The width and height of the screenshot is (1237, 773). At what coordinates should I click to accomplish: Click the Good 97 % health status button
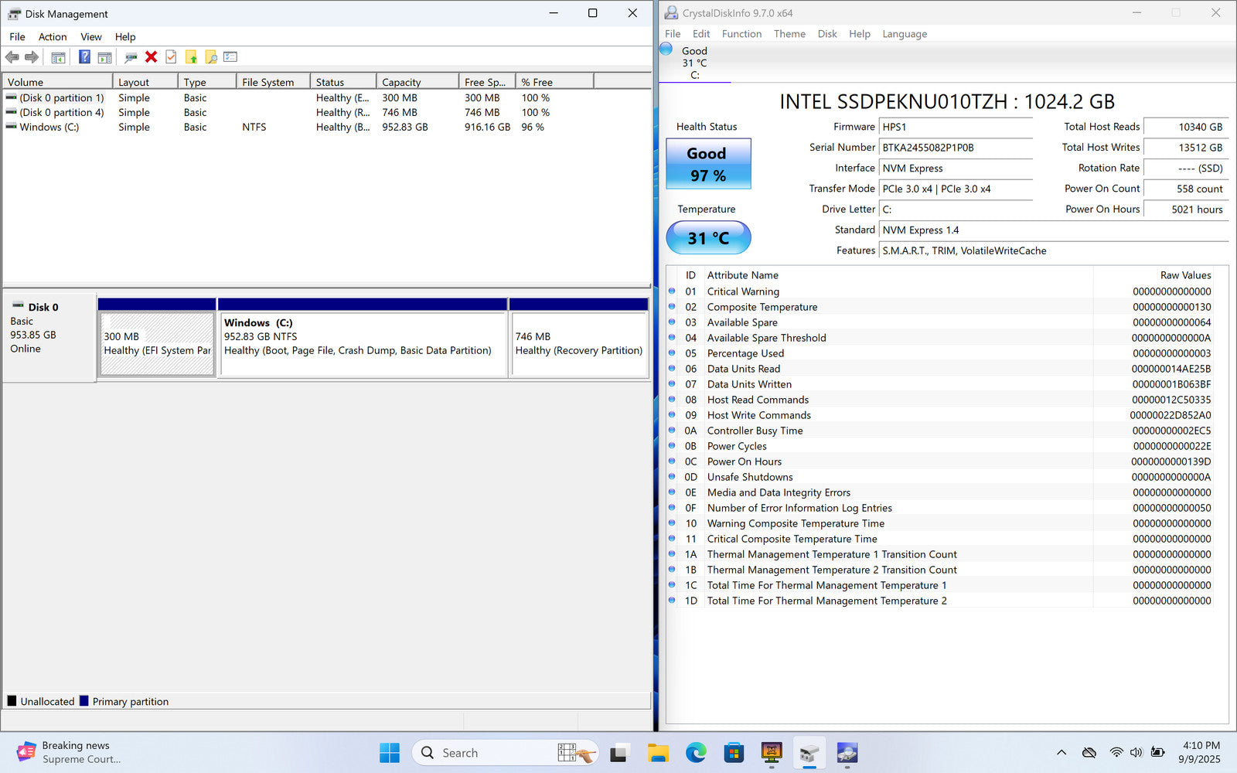point(708,164)
